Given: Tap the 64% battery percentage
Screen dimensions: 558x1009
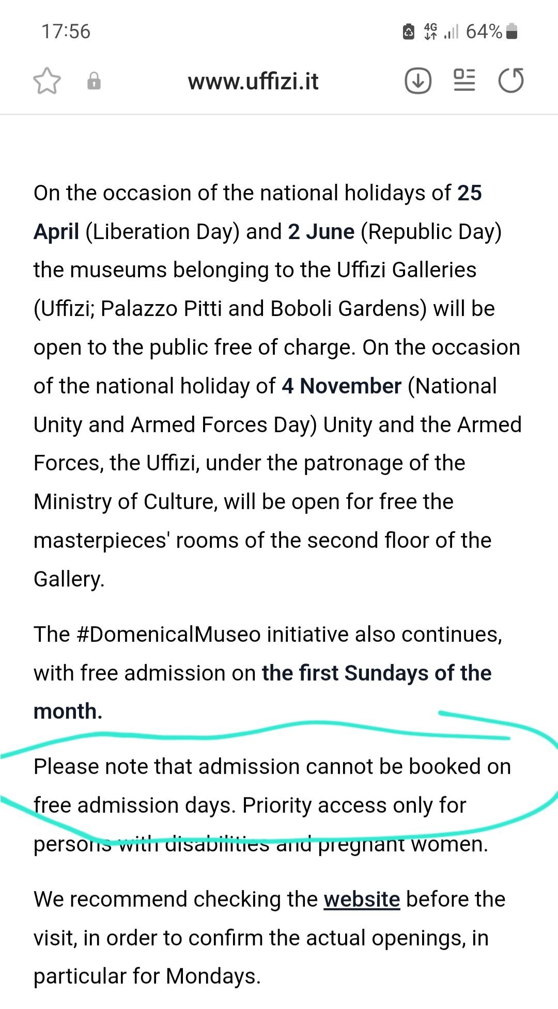Looking at the screenshot, I should pyautogui.click(x=484, y=31).
